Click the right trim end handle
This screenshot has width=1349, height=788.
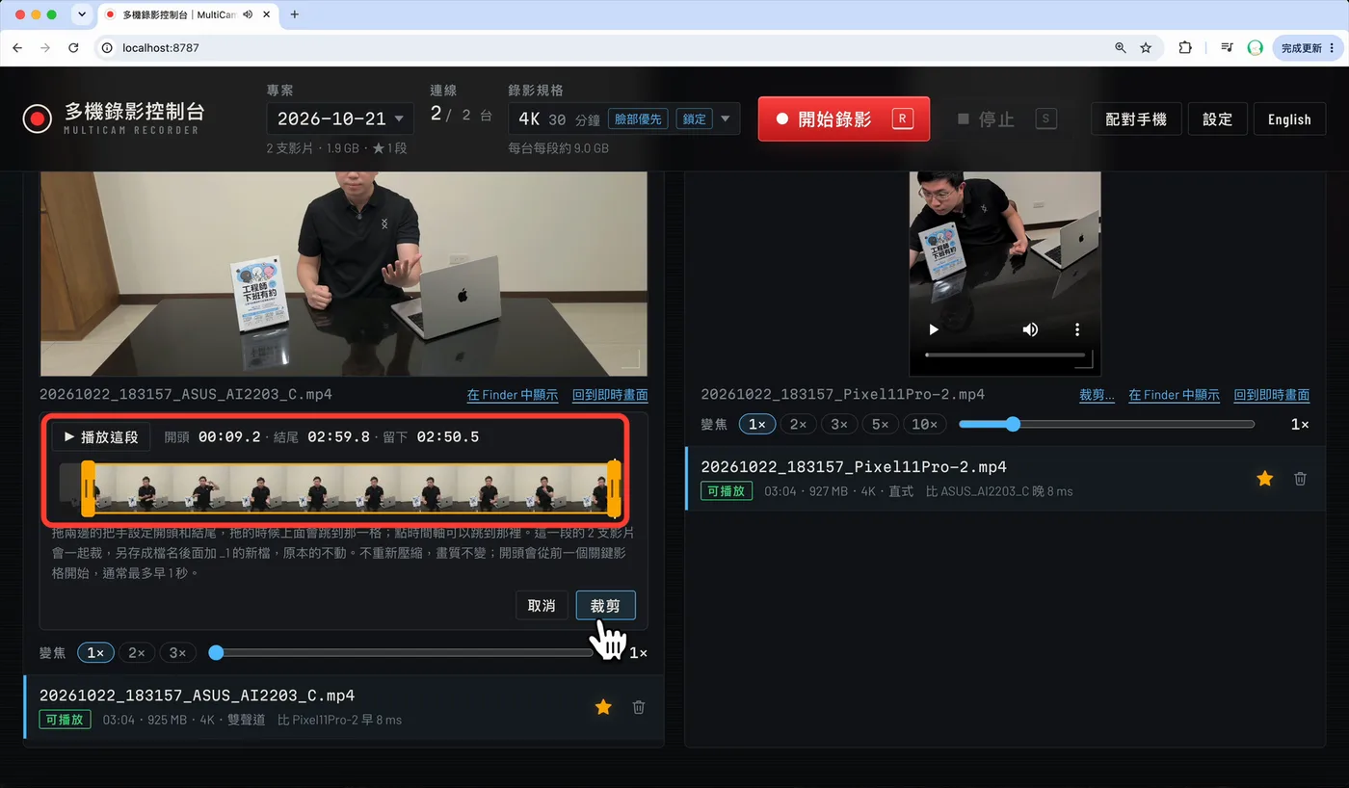tap(614, 488)
